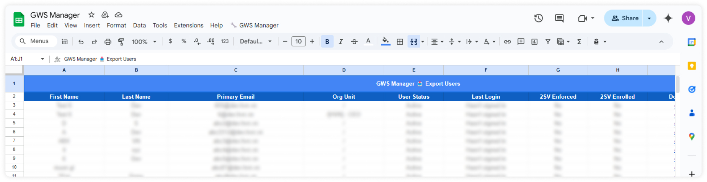Image resolution: width=707 pixels, height=182 pixels.
Task: Insert comment icon in toolbar
Action: click(521, 42)
